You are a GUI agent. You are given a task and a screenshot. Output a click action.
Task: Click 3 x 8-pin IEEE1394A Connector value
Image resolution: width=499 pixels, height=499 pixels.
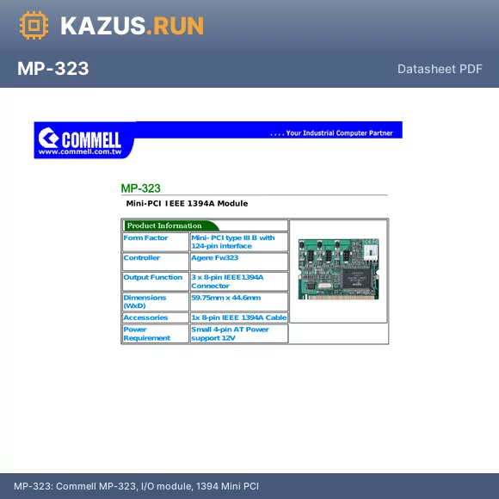(239, 281)
